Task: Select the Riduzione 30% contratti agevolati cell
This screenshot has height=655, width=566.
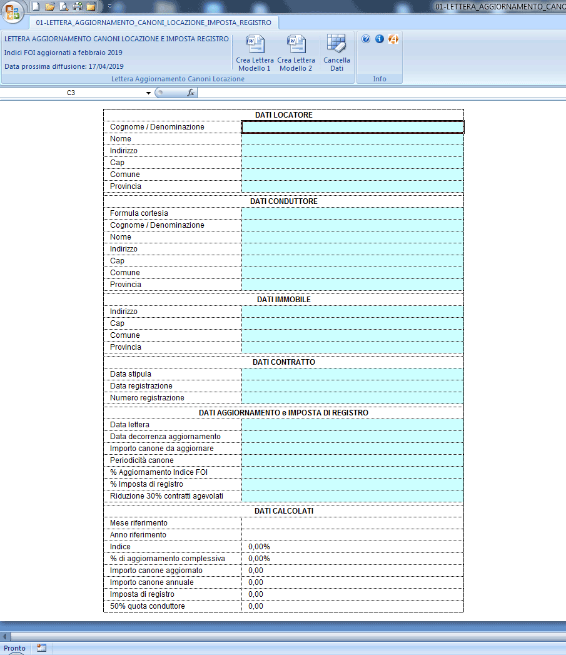Action: point(353,496)
